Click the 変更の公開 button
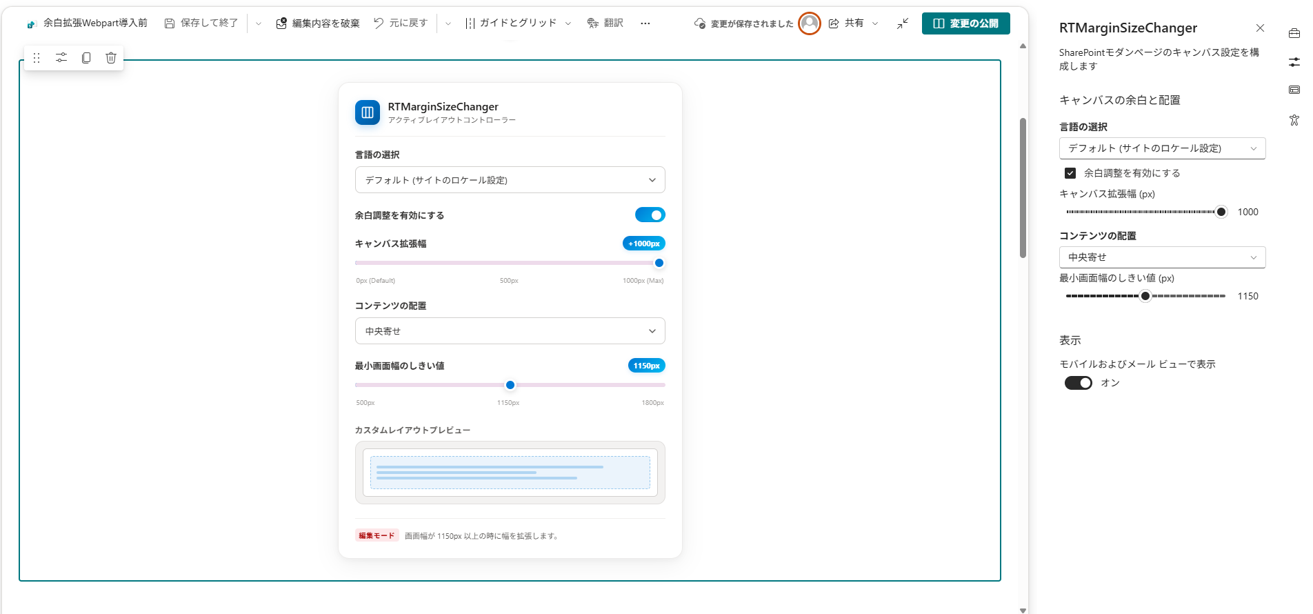Screen dimensions: 1313x614 pos(966,23)
